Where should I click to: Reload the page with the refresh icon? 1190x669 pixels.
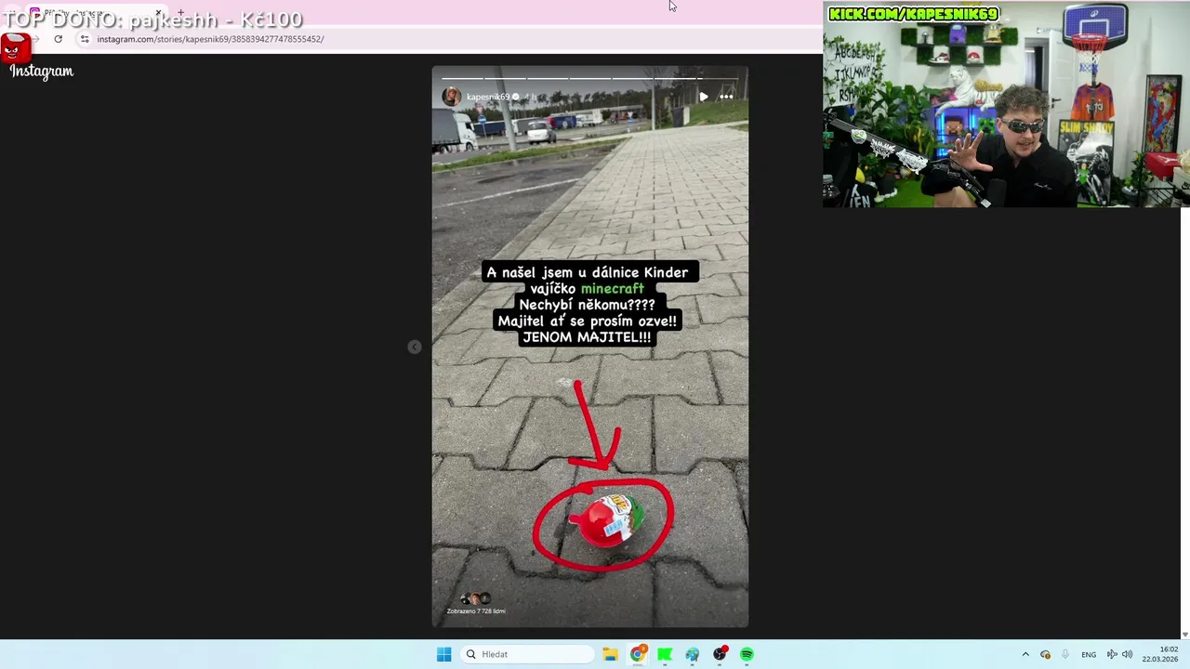[59, 39]
